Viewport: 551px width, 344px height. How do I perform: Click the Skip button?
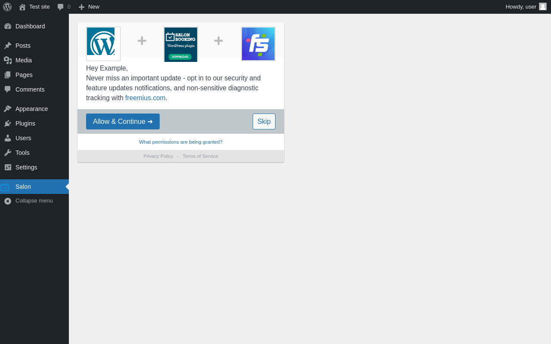(264, 121)
